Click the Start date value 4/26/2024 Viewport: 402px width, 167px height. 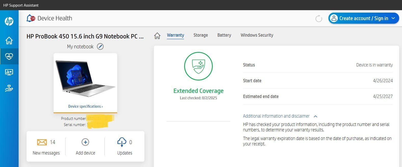click(383, 81)
